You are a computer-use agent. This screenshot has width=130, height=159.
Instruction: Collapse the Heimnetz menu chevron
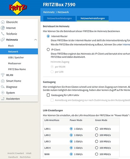point(36,40)
